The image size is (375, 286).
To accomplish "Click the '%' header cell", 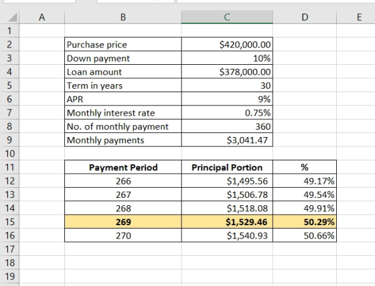I will (305, 167).
